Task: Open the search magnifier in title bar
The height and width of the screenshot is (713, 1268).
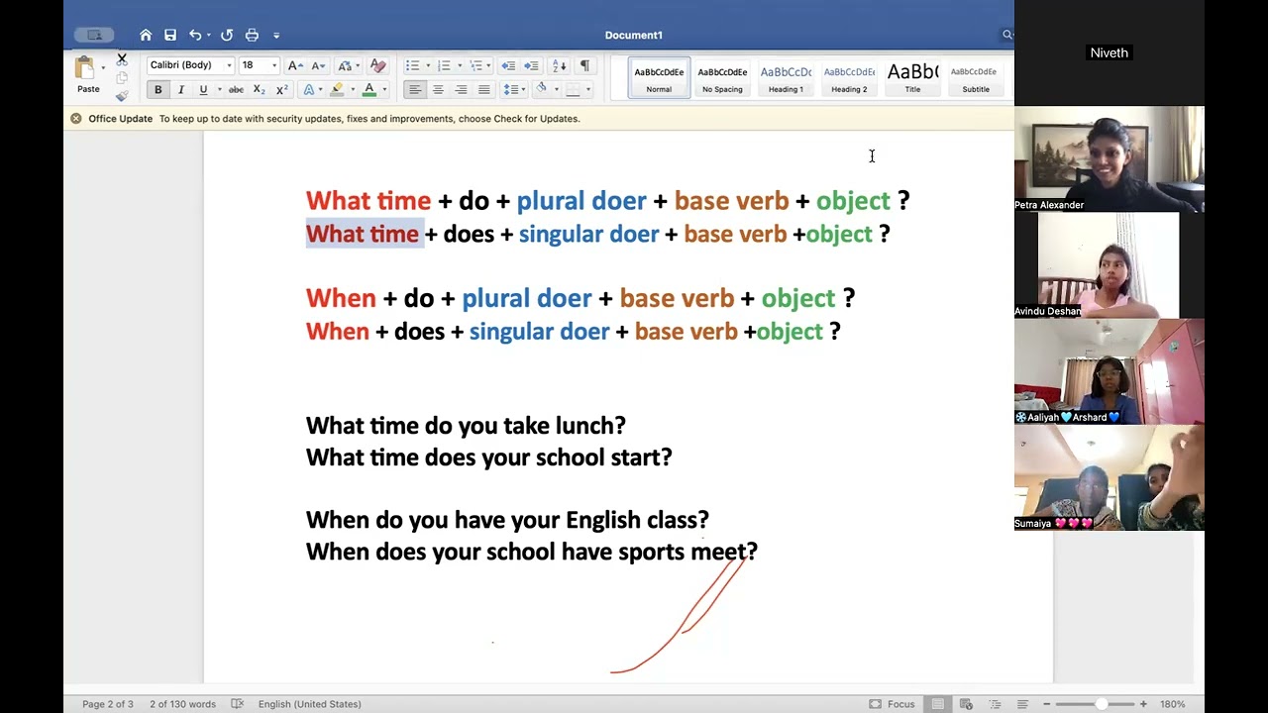Action: [1006, 35]
